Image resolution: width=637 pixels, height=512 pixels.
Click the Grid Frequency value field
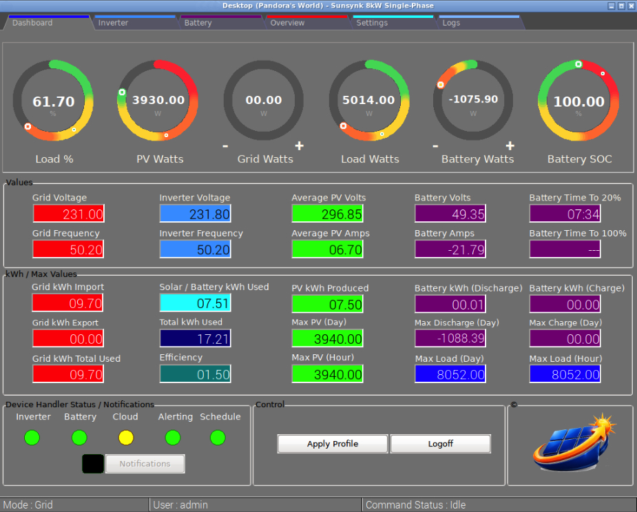68,249
